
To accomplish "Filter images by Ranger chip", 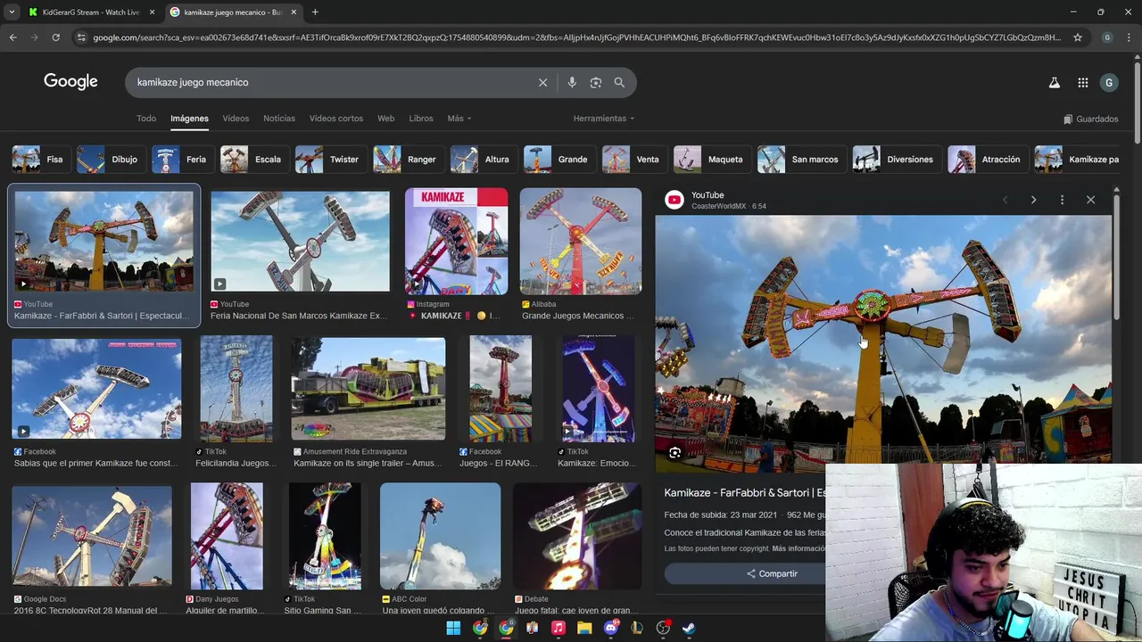I will click(409, 160).
